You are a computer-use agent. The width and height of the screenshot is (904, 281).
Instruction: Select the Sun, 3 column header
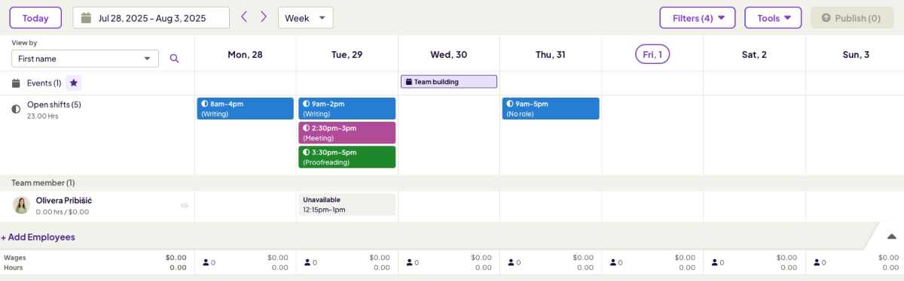coord(855,54)
